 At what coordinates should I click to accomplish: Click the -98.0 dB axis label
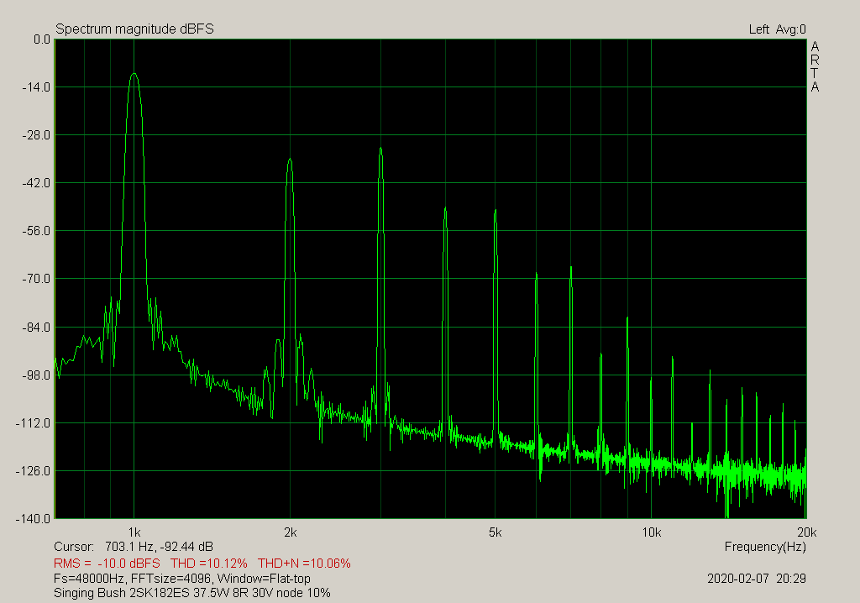36,375
